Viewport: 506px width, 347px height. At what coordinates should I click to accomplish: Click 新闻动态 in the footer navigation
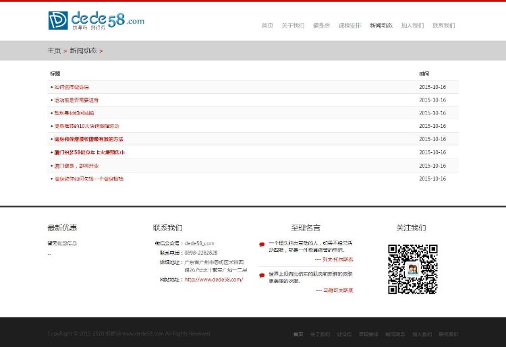pyautogui.click(x=395, y=334)
